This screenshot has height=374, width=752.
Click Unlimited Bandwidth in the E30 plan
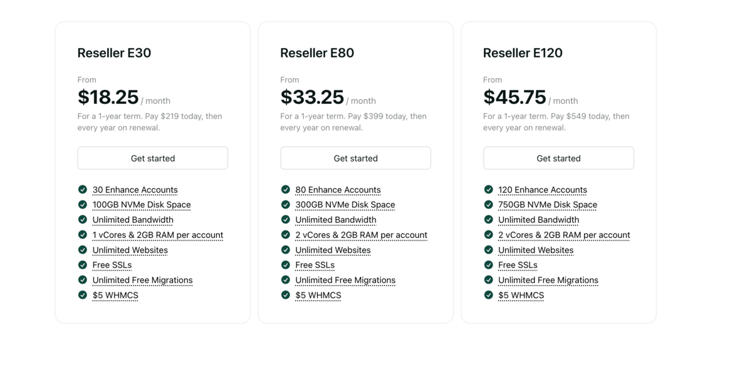[133, 220]
